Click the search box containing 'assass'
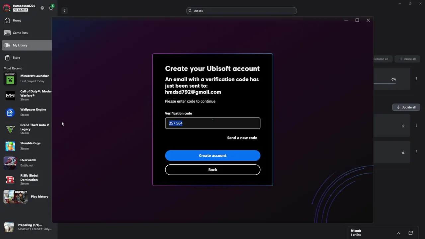This screenshot has height=239, width=425. click(x=241, y=11)
